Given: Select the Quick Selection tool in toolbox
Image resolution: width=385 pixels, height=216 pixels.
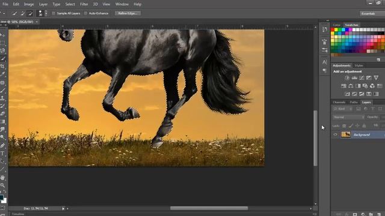Looking at the screenshot, I should click(2, 59).
